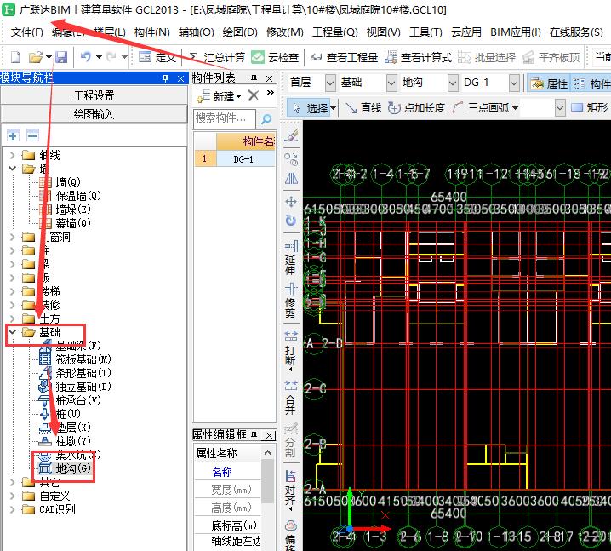Click the 绘图输入 panel button
This screenshot has width=611, height=551.
(94, 114)
